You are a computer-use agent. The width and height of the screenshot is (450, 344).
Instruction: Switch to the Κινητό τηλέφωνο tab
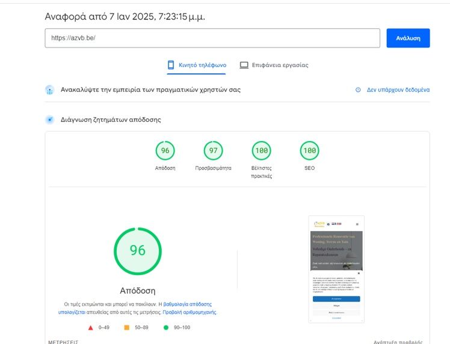(197, 65)
